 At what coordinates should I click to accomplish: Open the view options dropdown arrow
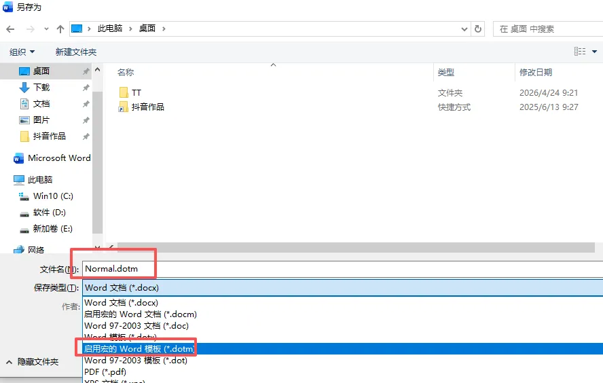click(x=594, y=52)
